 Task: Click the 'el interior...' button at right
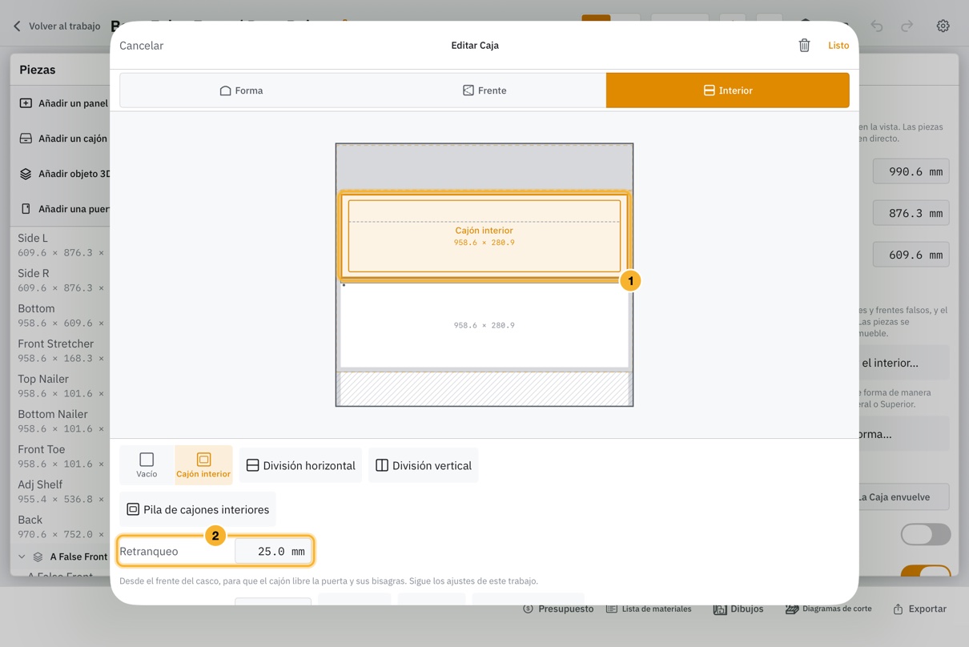(904, 363)
